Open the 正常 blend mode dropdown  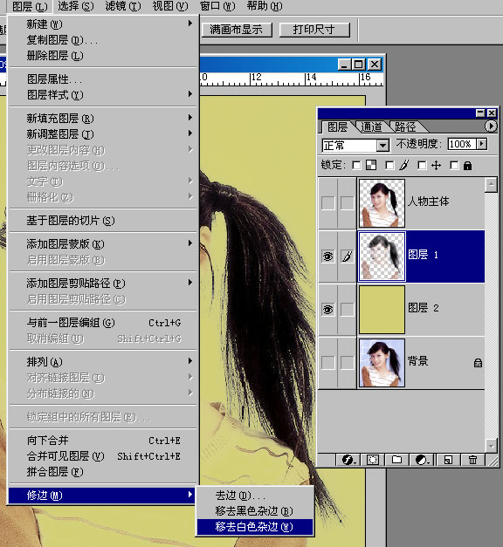click(x=382, y=145)
